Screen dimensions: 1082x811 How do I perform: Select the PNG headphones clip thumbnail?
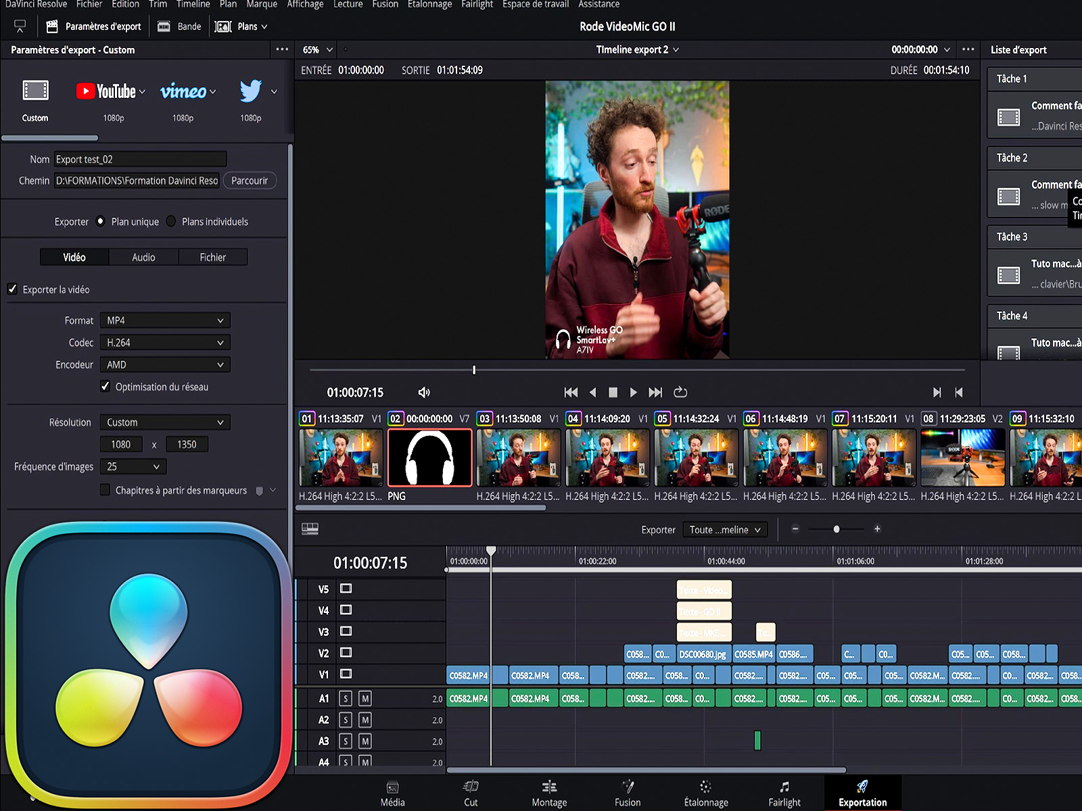click(429, 458)
